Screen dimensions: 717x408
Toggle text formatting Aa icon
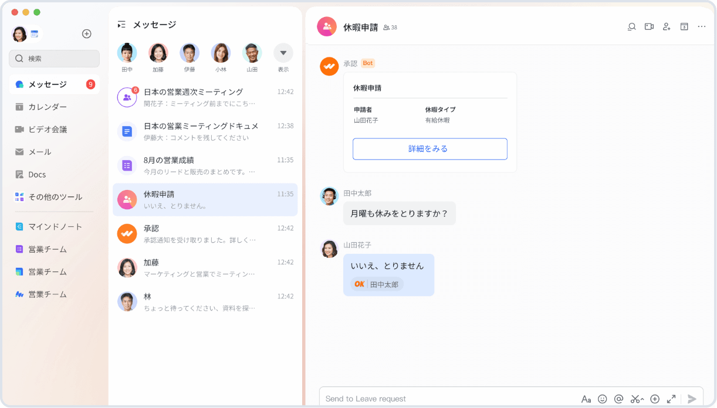pos(586,399)
